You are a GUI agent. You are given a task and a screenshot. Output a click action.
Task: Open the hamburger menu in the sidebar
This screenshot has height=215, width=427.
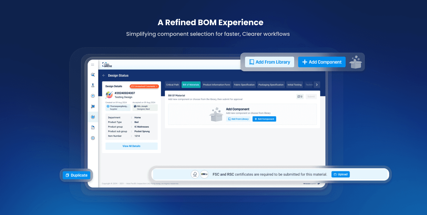93,65
